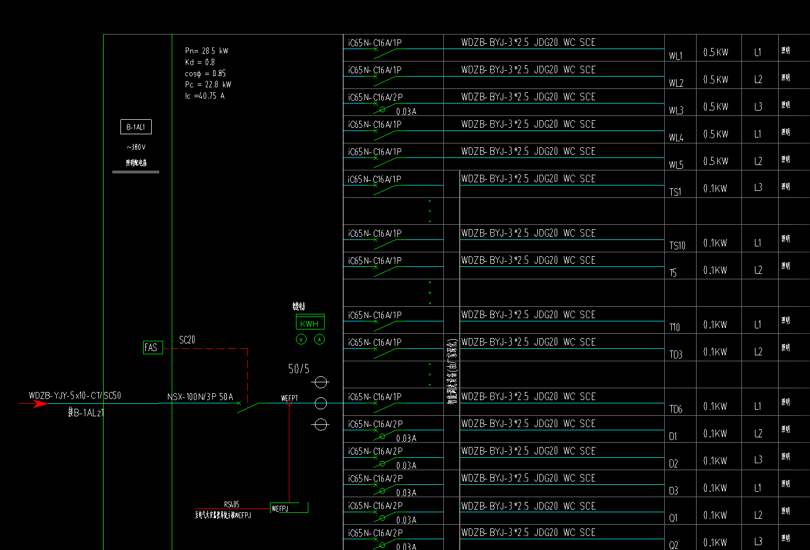This screenshot has height=550, width=810.
Task: Select the green FAS box
Action: click(153, 348)
